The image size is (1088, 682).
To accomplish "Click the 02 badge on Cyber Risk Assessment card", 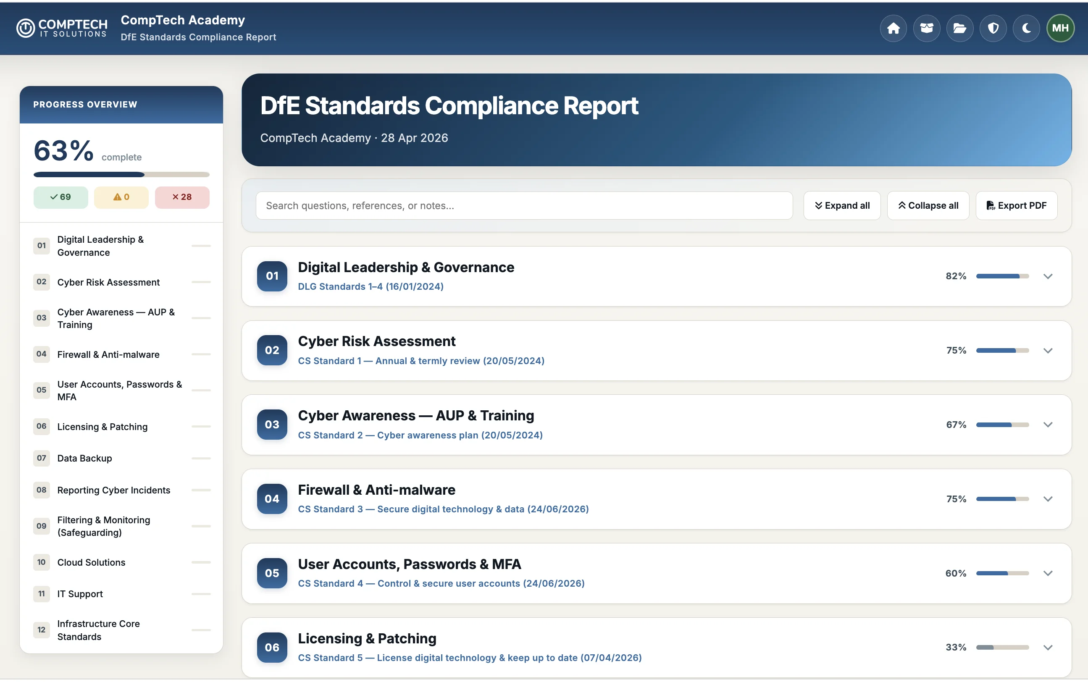I will point(272,351).
